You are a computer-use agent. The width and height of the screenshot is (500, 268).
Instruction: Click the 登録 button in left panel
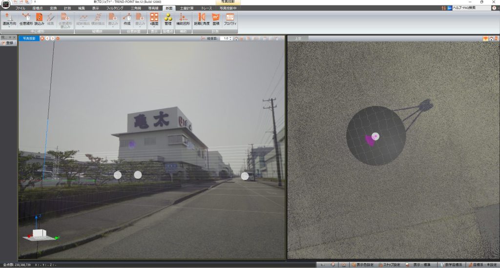point(8,43)
